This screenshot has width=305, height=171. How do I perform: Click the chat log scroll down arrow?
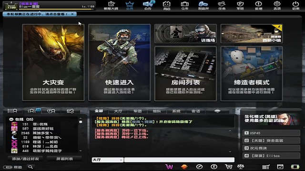click(230, 152)
